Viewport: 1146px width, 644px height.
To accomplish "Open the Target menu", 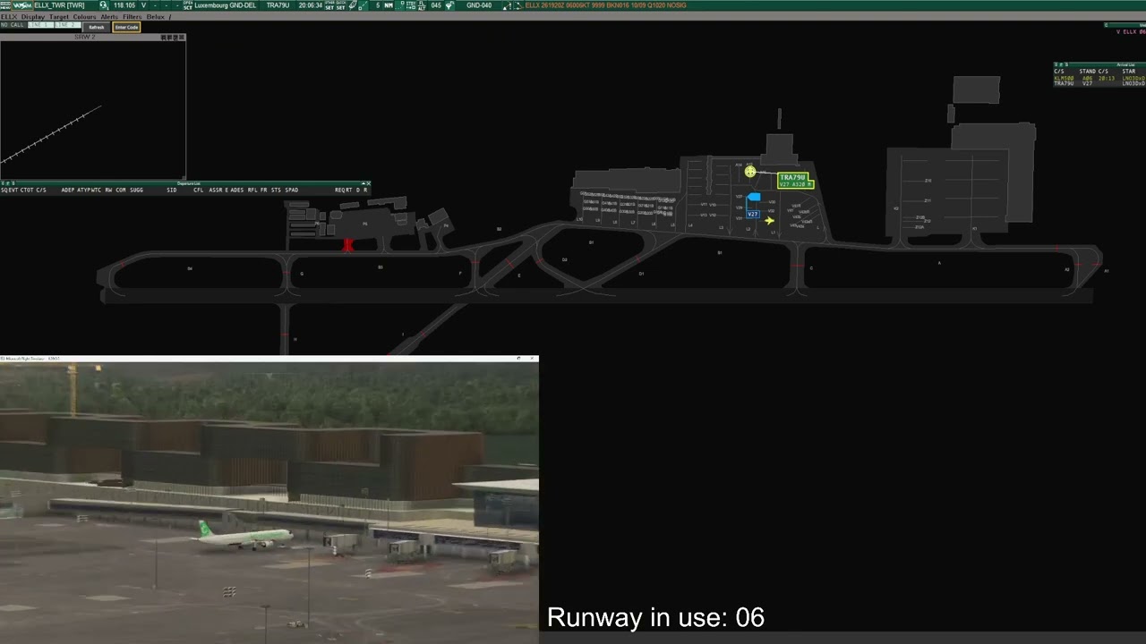I will [x=59, y=16].
